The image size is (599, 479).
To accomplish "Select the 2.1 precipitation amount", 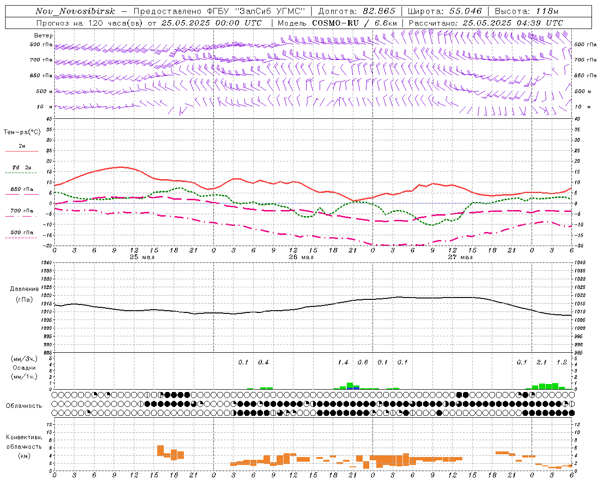I will tap(541, 362).
